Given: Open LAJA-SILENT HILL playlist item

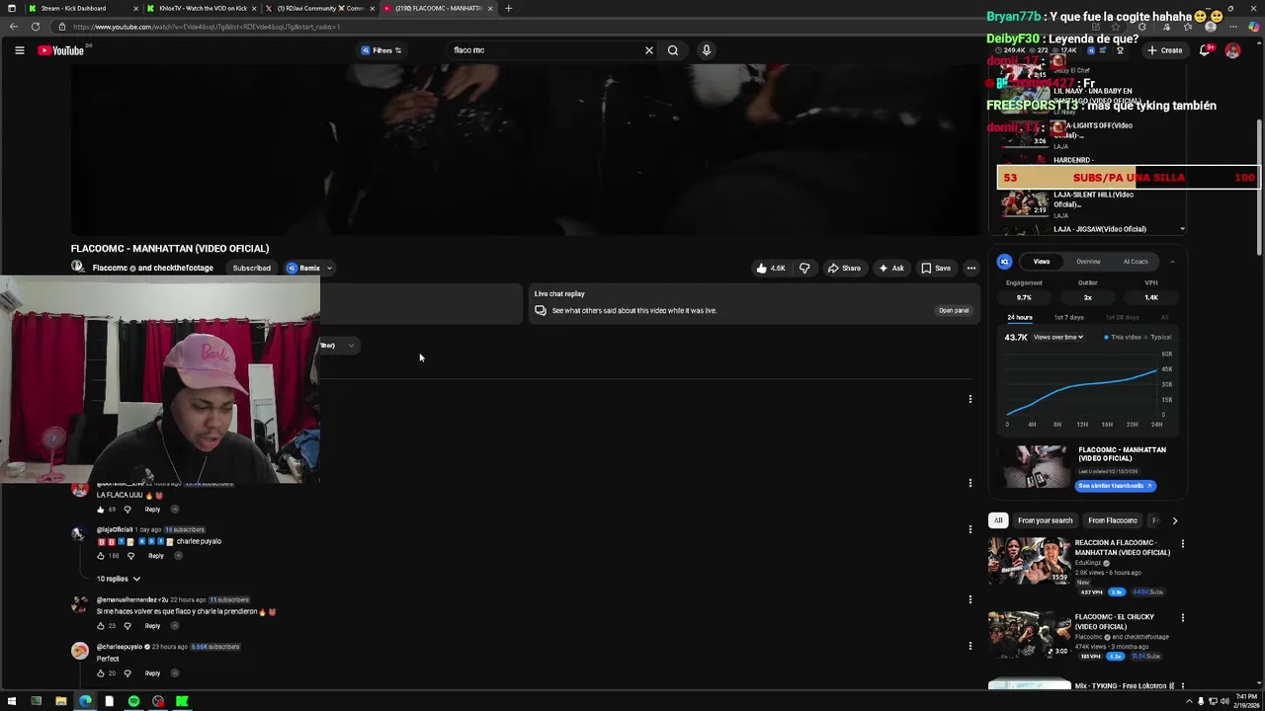Looking at the screenshot, I should tap(1087, 203).
